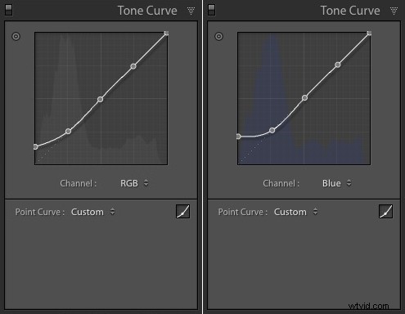Collapse the right Tone Curve panel triangle
Screen dimensions: 405x314
(394, 11)
